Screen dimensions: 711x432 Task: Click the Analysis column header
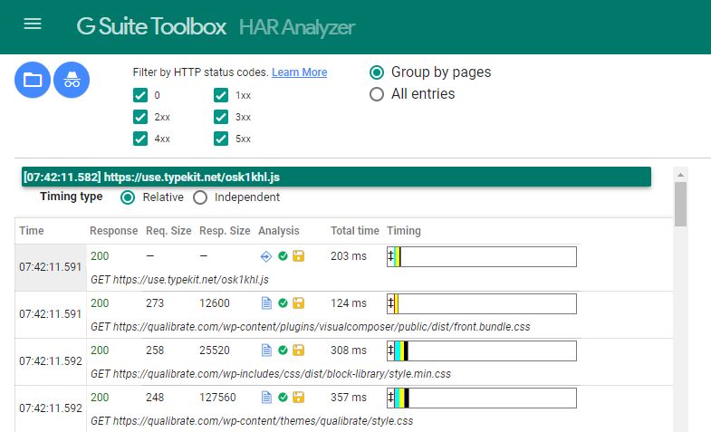(279, 231)
